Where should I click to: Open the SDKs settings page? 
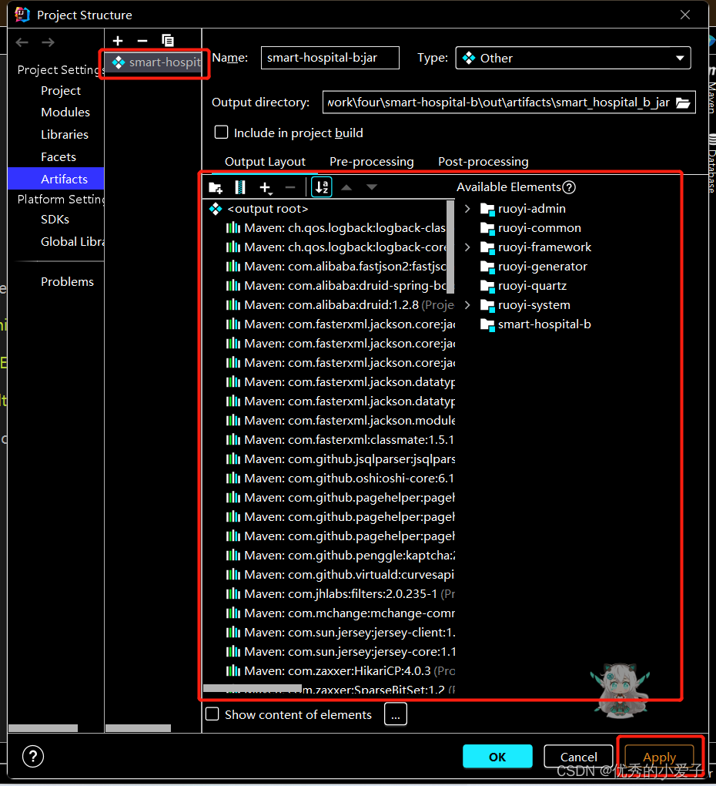pos(55,220)
